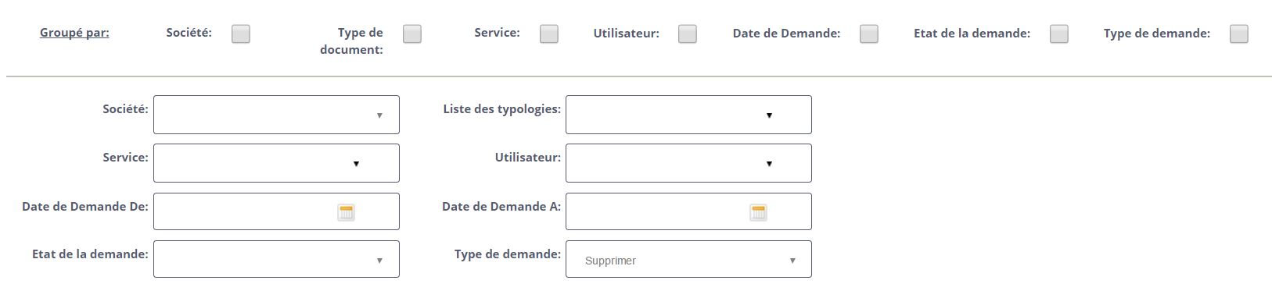Check the Société grouping checkbox
Screen dimensions: 1272x291
pos(241,34)
